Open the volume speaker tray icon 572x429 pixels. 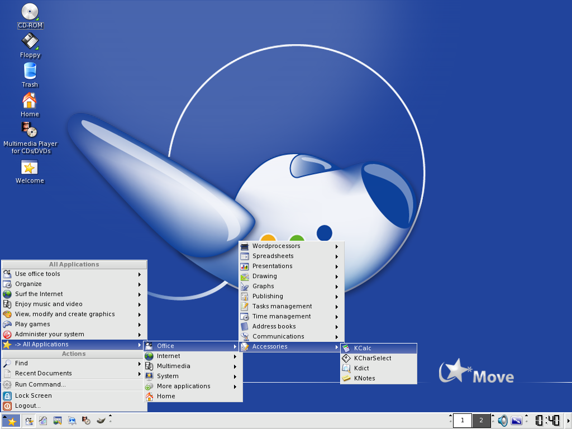(503, 421)
